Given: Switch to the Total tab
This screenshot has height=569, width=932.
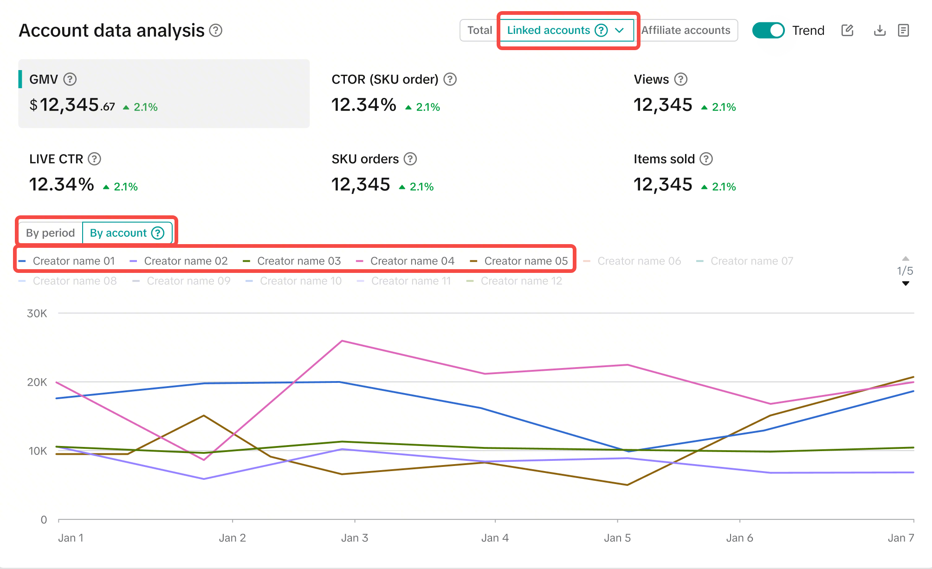Looking at the screenshot, I should 479,31.
